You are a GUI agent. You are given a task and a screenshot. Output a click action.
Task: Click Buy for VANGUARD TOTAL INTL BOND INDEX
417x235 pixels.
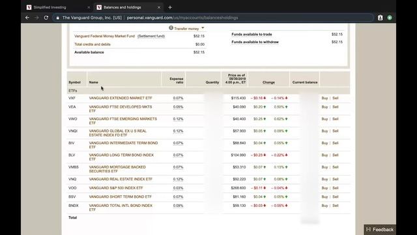tap(324, 206)
